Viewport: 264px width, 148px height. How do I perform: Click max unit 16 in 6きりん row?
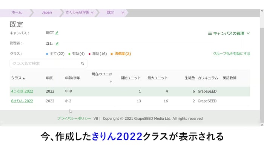[166, 101]
